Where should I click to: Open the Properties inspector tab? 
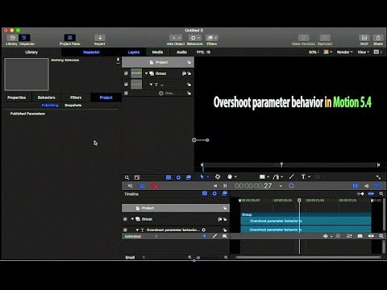[x=17, y=97]
